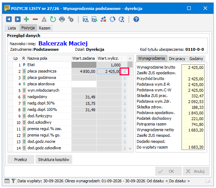Go to next record with right arrow icon
Image resolution: width=216 pixels, height=188 pixels.
click(18, 19)
